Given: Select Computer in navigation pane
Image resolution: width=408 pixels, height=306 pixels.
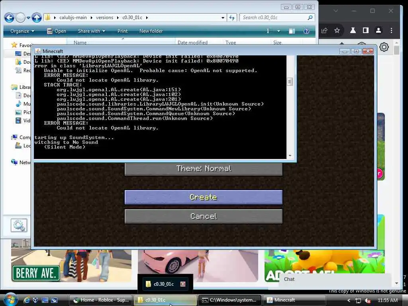Looking at the screenshot, I should point(21,137).
